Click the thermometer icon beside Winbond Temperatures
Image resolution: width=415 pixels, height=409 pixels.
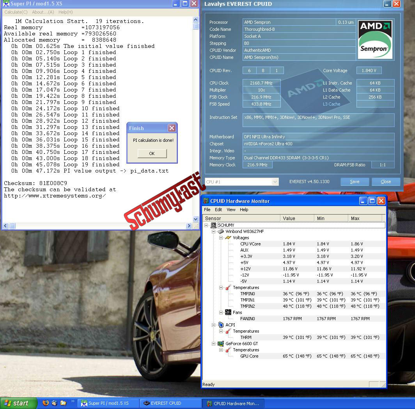pos(228,287)
